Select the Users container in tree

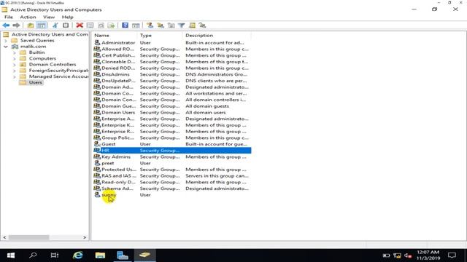[36, 82]
